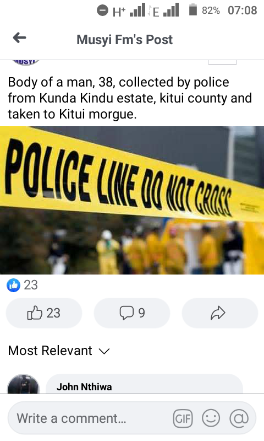Open John Nthiwa's profile name
This screenshot has height=441, width=264.
tap(84, 387)
